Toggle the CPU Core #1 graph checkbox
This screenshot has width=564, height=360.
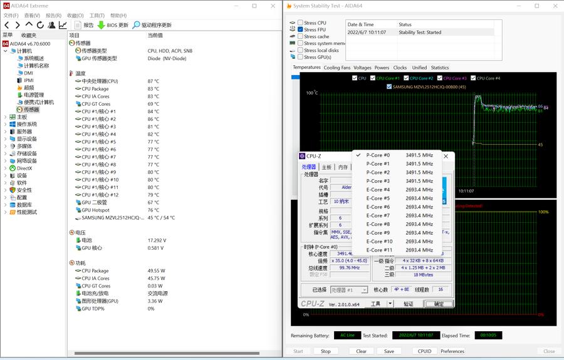373,78
